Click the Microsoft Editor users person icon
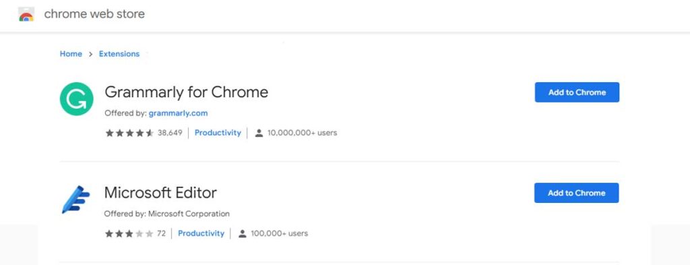Viewport: 690px width, 265px height. coord(242,234)
